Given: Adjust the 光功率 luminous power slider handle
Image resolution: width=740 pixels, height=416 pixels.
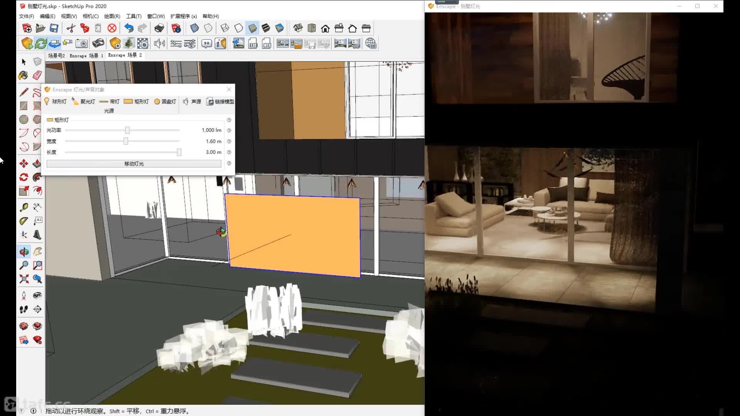Looking at the screenshot, I should pyautogui.click(x=127, y=130).
